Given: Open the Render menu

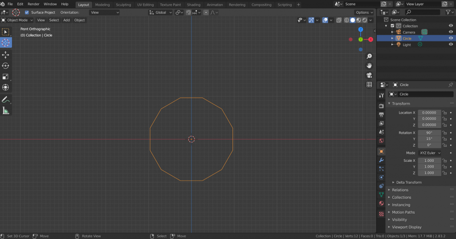Looking at the screenshot, I should [33, 4].
